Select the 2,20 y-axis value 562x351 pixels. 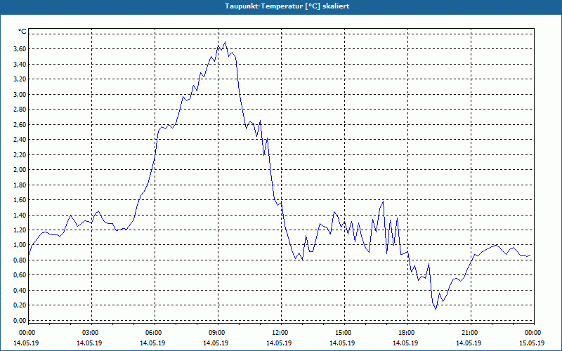click(20, 154)
